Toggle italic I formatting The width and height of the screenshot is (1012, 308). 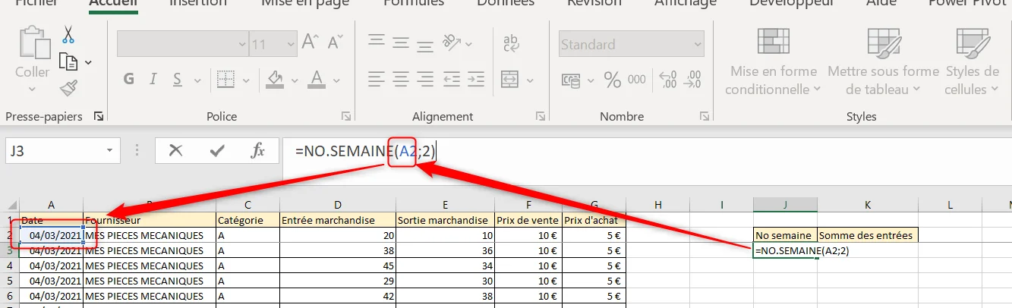click(x=153, y=79)
